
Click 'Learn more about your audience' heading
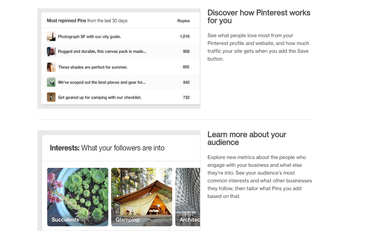pyautogui.click(x=246, y=138)
